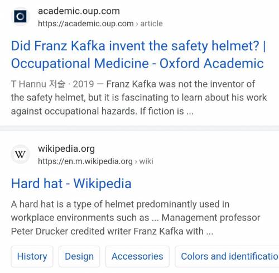Click the Kafka 'fascinating to learn' snippet text
279x273 pixels.
[x=139, y=98]
